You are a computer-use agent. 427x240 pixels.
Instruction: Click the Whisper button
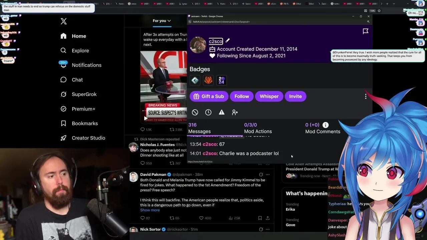coord(269,96)
